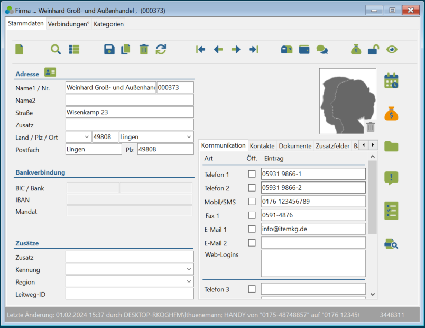
Task: Click the Straße field showing Wisenkamp 23
Action: (x=130, y=112)
